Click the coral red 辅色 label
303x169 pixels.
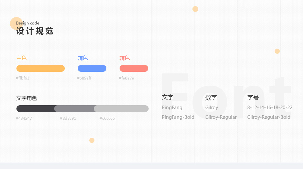(125, 58)
